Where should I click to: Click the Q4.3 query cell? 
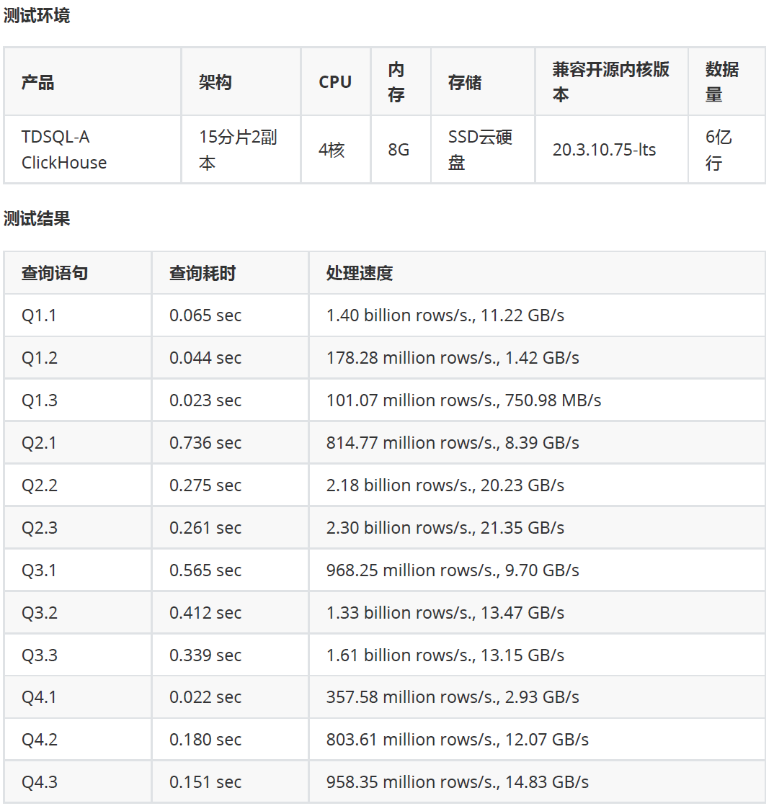pyautogui.click(x=78, y=781)
